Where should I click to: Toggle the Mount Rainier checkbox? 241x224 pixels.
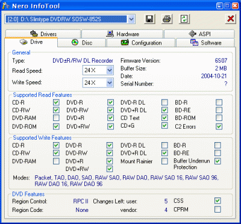click(164, 161)
